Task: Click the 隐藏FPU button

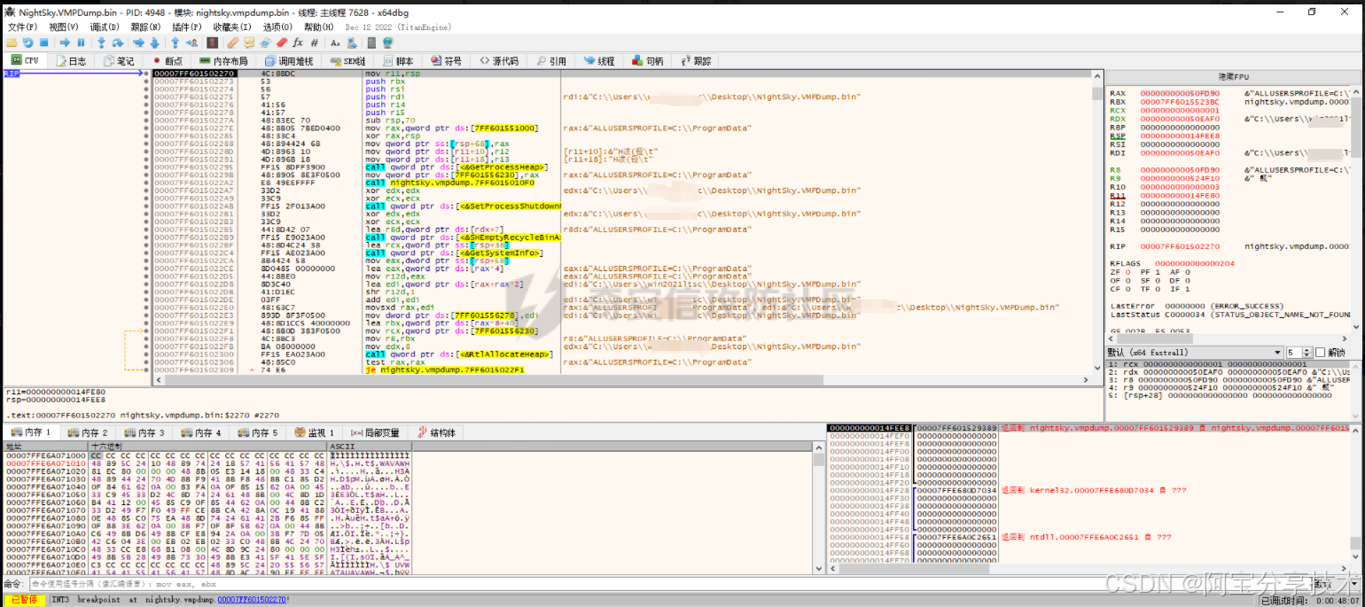Action: point(1232,77)
